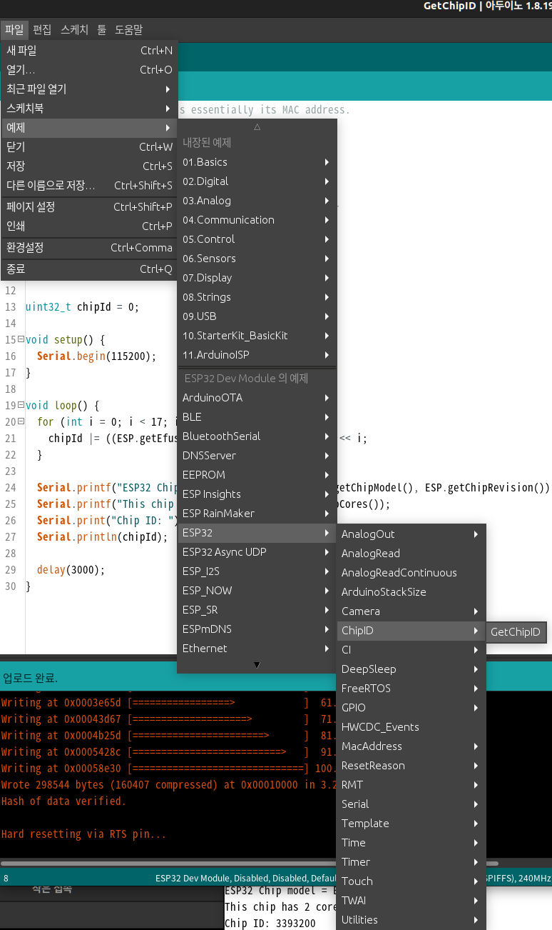Open BluetoothSerial examples submenu
Viewport: 552px width, 930px height.
(x=257, y=436)
